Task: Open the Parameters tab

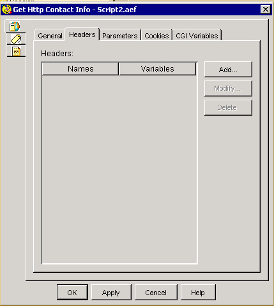Action: point(120,36)
